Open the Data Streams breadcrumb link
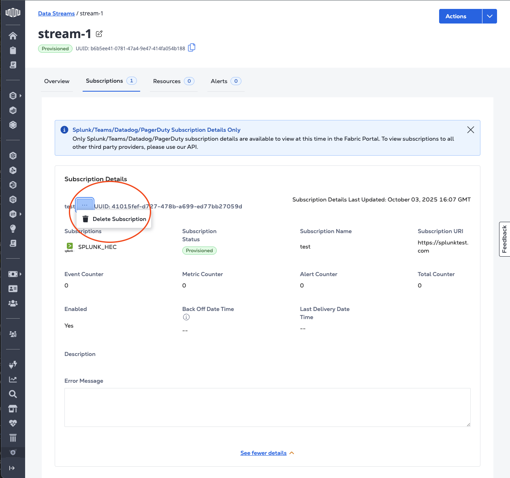 [x=56, y=13]
